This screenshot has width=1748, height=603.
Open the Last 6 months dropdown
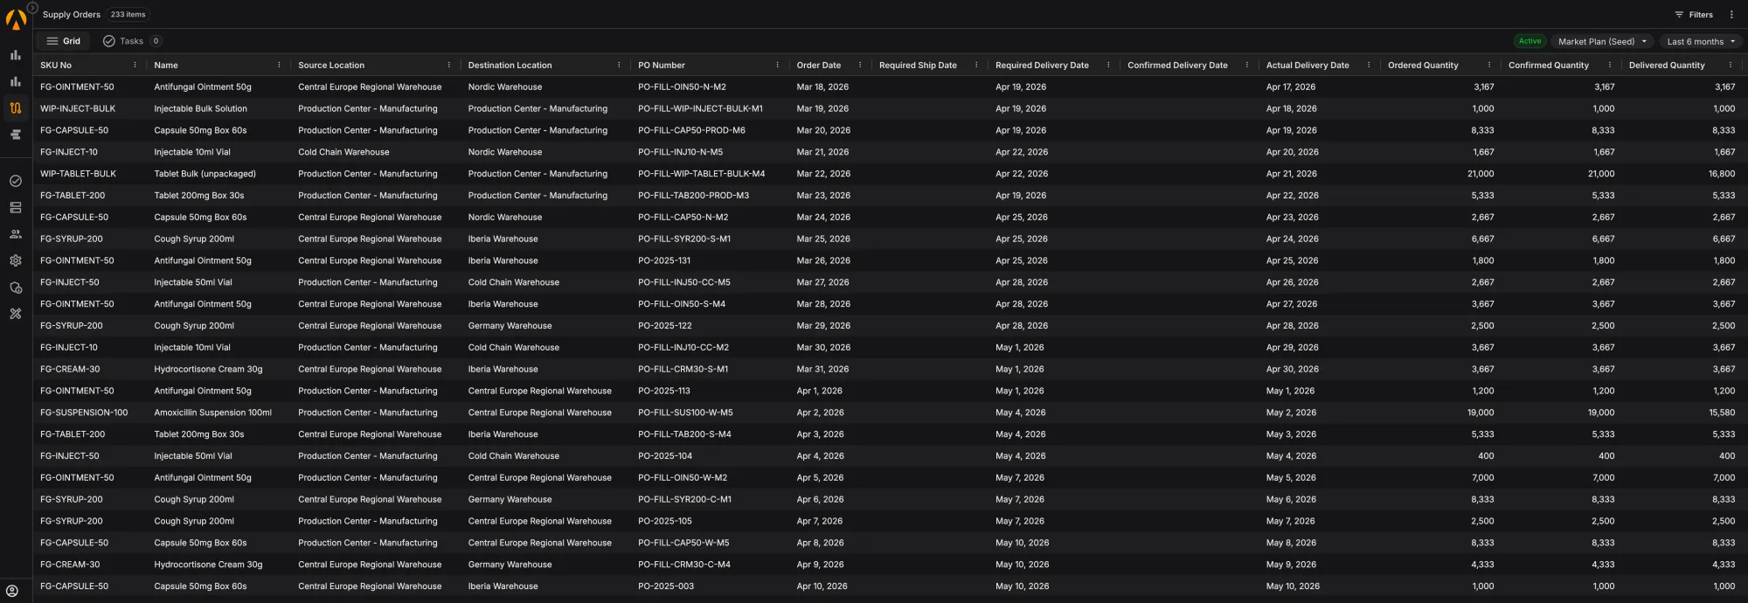click(x=1701, y=41)
